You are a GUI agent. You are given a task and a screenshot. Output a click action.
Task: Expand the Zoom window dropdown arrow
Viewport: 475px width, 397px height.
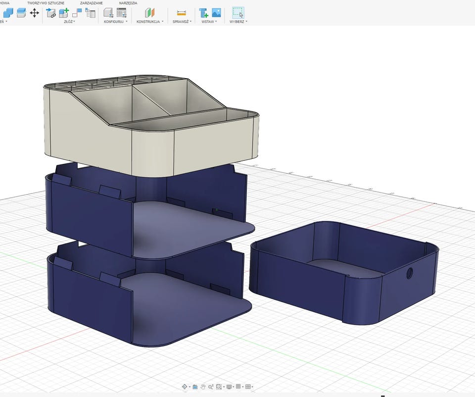coord(224,387)
